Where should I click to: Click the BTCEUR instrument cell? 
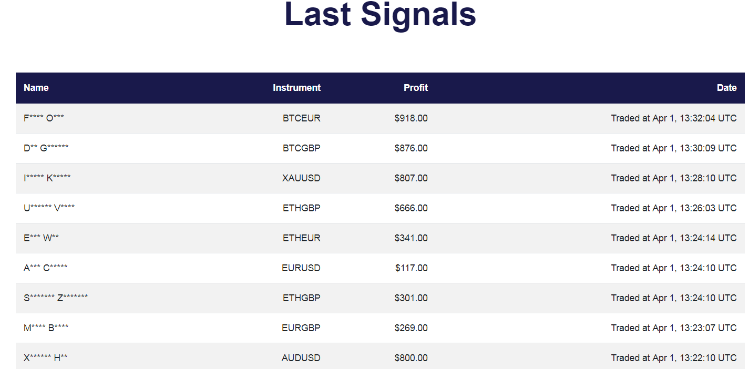tap(301, 118)
